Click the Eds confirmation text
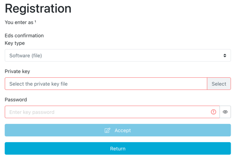The width and height of the screenshot is (237, 159). (x=24, y=35)
